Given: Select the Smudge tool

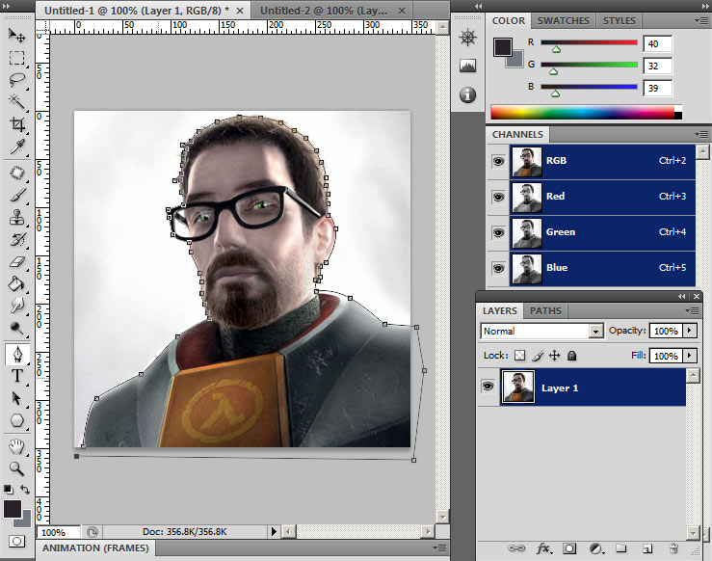Looking at the screenshot, I should click(16, 306).
